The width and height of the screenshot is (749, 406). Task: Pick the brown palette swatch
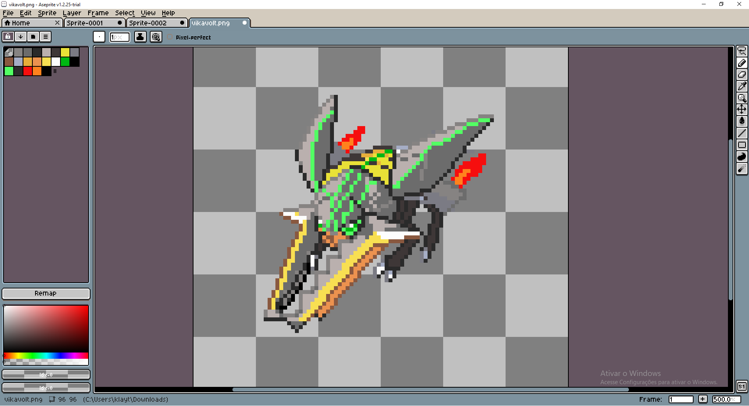click(9, 62)
